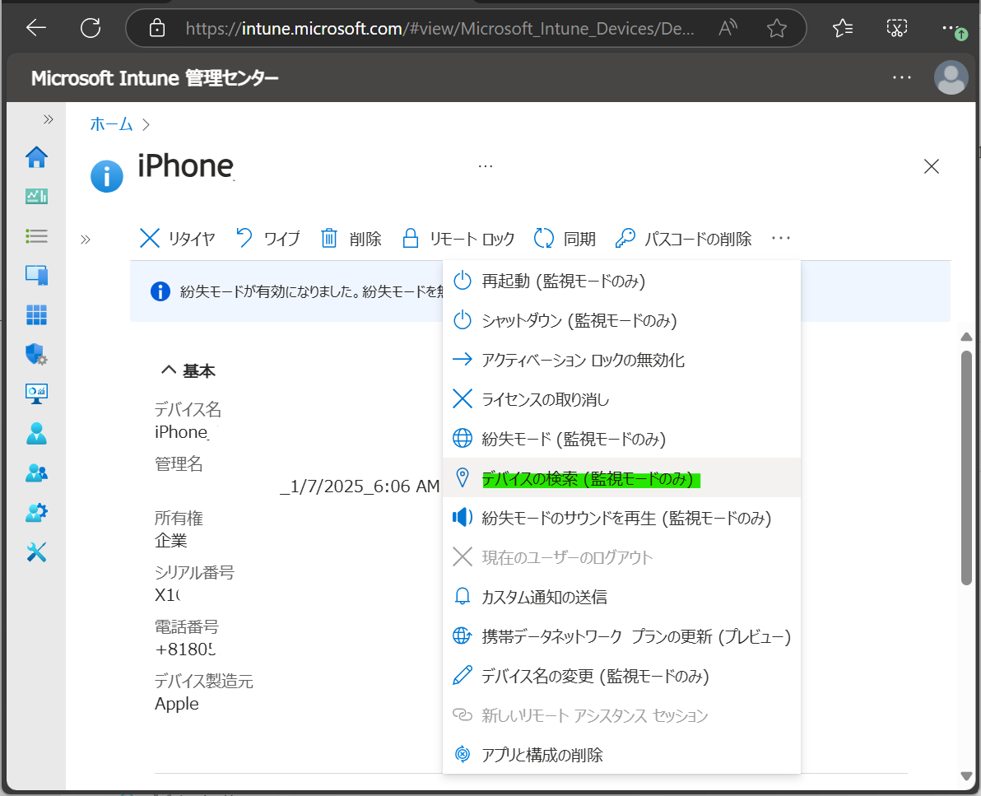Open the Users sidebar icon

click(36, 433)
